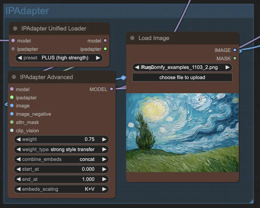260x208 pixels.
Task: Increase end_at with right arrow
Action: tap(104, 179)
